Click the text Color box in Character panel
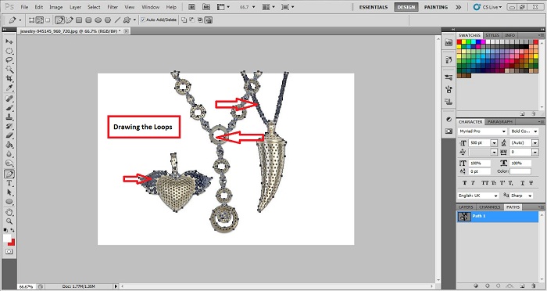 tap(520, 171)
